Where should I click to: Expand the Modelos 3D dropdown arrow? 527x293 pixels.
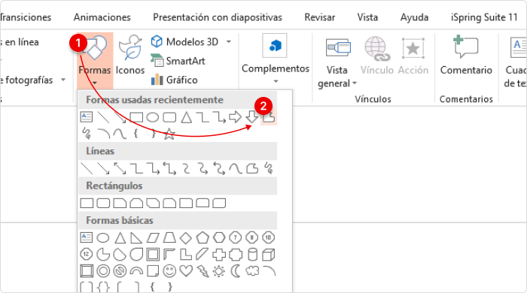pos(229,42)
